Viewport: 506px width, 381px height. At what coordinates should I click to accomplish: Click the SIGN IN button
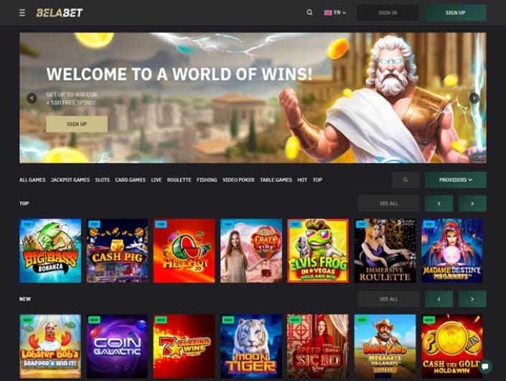coord(388,13)
